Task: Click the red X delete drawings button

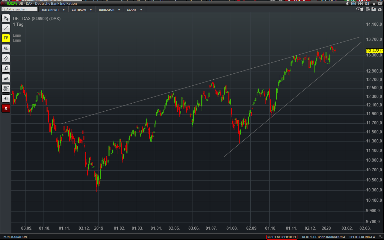Action: [6, 108]
